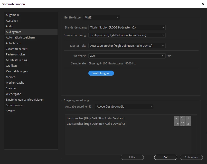Select the Allgemein category
The height and width of the screenshot is (164, 207).
31,15
